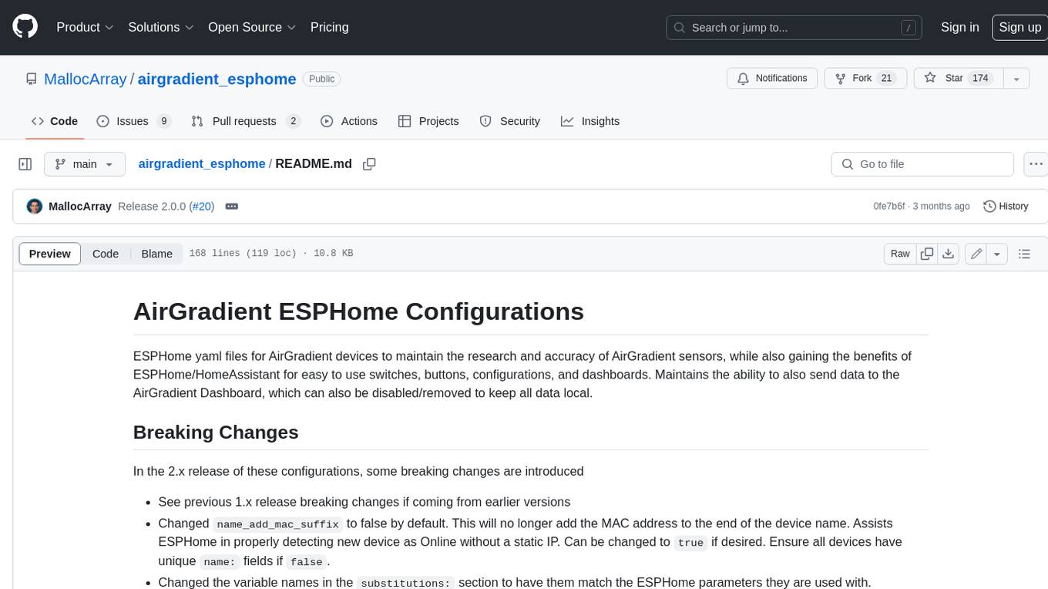The image size is (1048, 589).
Task: Open the star lists dropdown arrow
Action: pos(1016,78)
